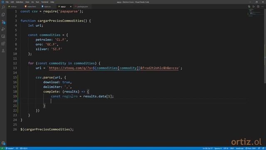266x150 pixels.
Task: Click 'download' property on line 16
Action: click(x=51, y=82)
